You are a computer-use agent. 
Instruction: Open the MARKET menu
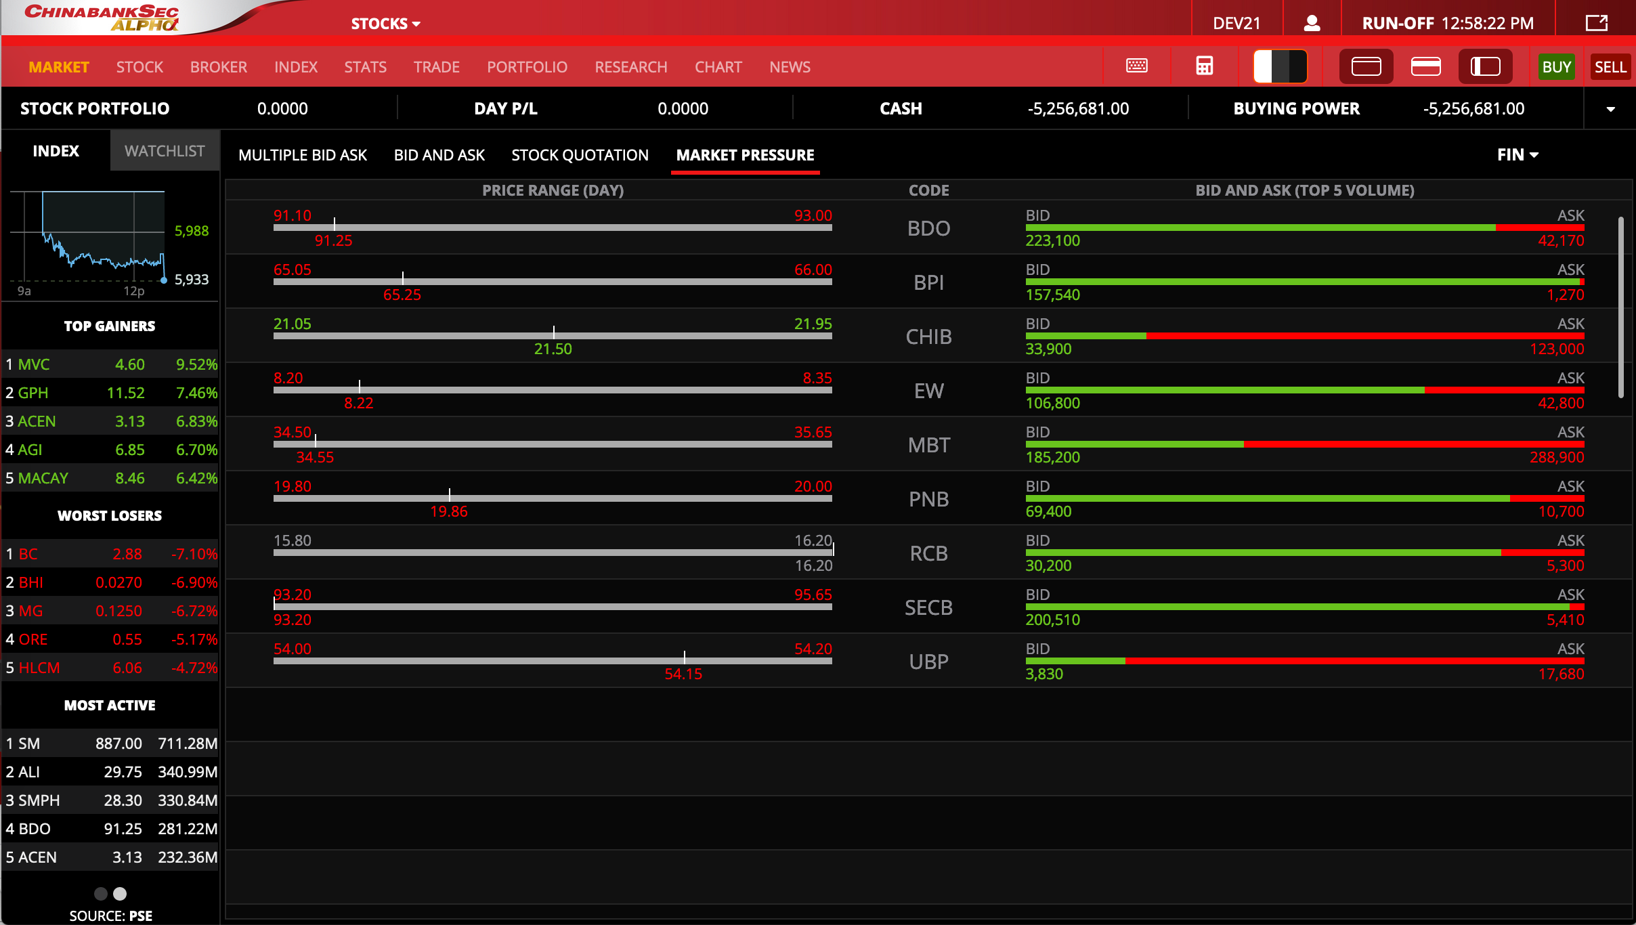59,67
